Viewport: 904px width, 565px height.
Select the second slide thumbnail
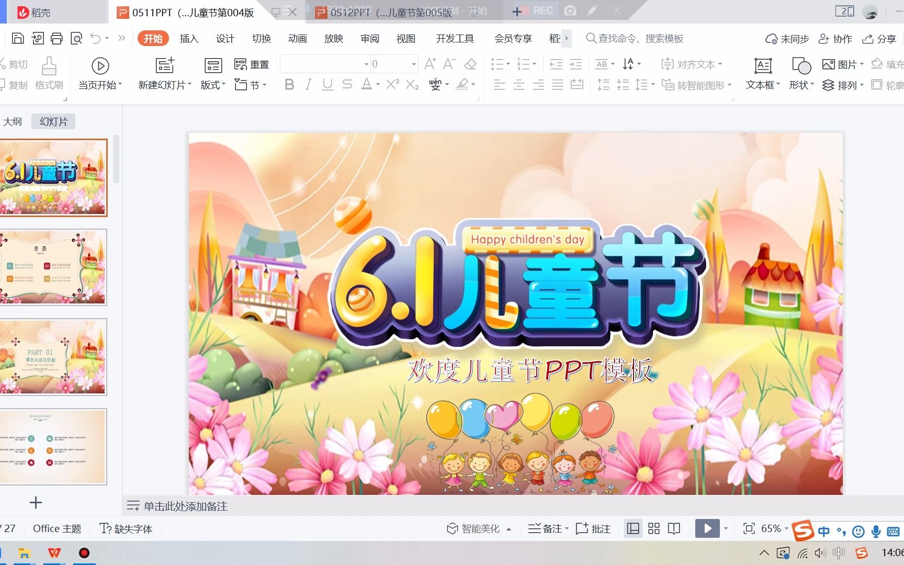click(x=54, y=267)
